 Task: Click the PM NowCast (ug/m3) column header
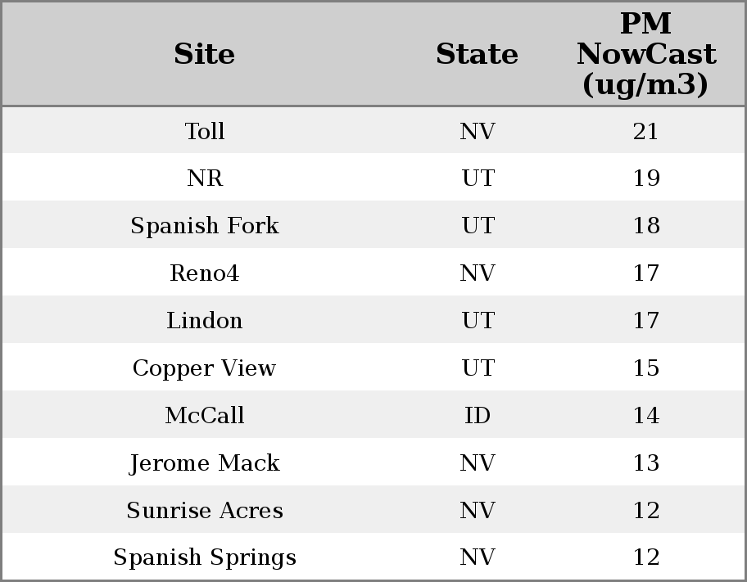[645, 55]
